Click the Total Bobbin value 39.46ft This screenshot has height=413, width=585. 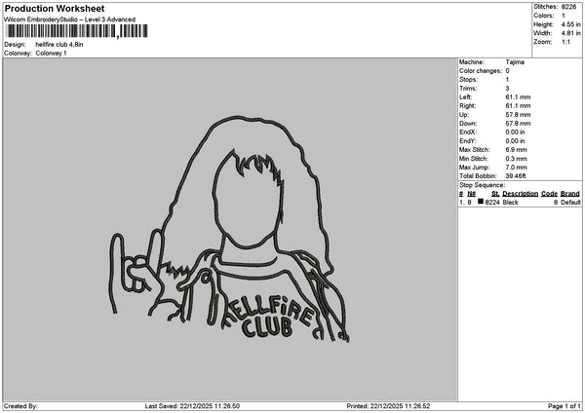coord(516,176)
